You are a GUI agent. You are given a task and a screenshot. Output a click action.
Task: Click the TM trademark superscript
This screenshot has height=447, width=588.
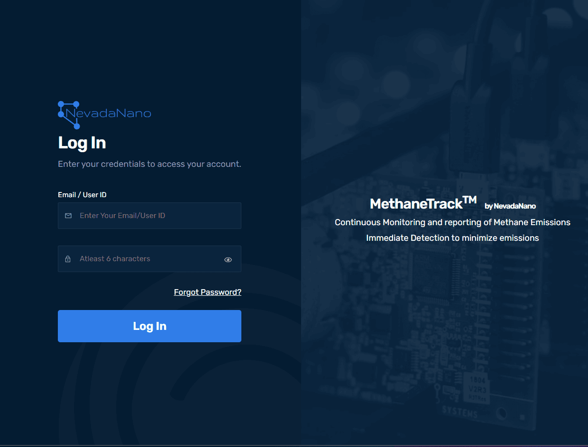pos(469,200)
